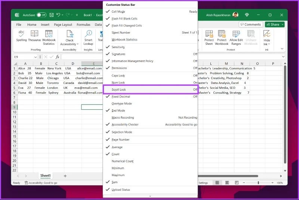Click the Save icon in title bar

[x=51, y=15]
